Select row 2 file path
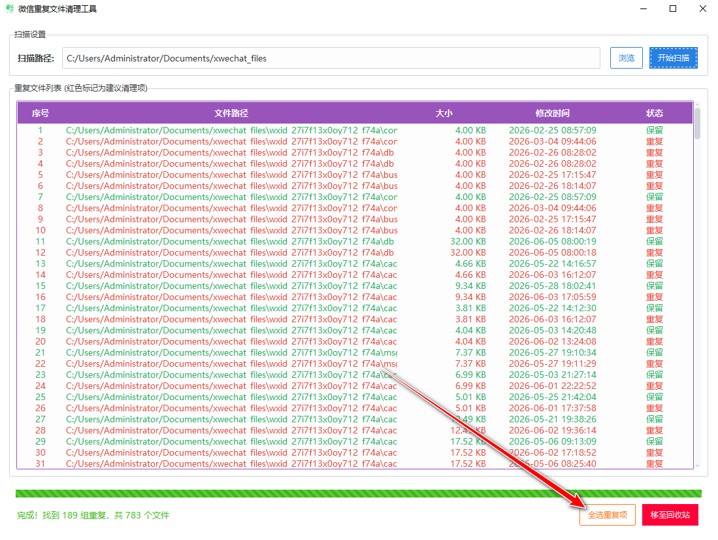Viewport: 718px width, 540px height. 231,141
